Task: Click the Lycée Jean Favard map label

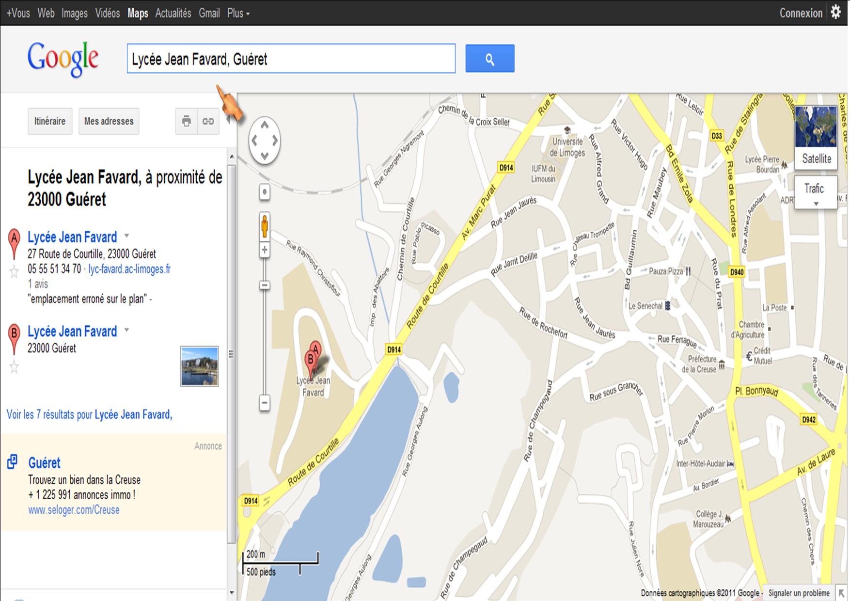Action: [x=313, y=387]
